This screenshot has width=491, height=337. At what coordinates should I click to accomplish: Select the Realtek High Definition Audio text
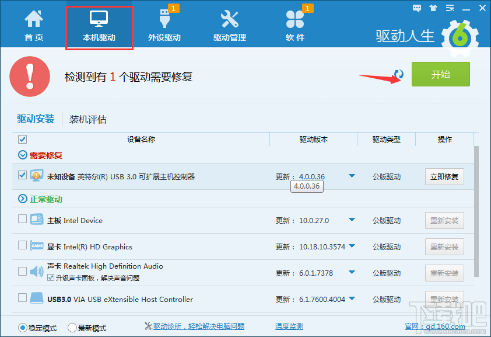click(x=113, y=266)
